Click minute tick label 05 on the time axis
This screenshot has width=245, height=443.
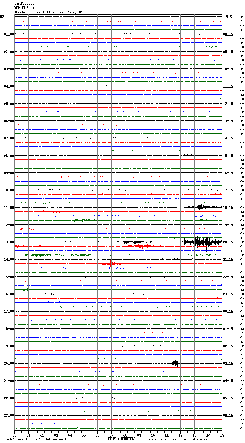pyautogui.click(x=84, y=435)
